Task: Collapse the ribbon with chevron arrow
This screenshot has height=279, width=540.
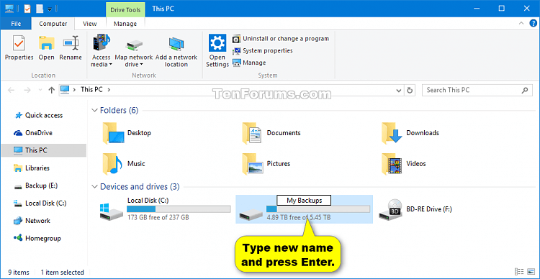Action: click(x=521, y=24)
